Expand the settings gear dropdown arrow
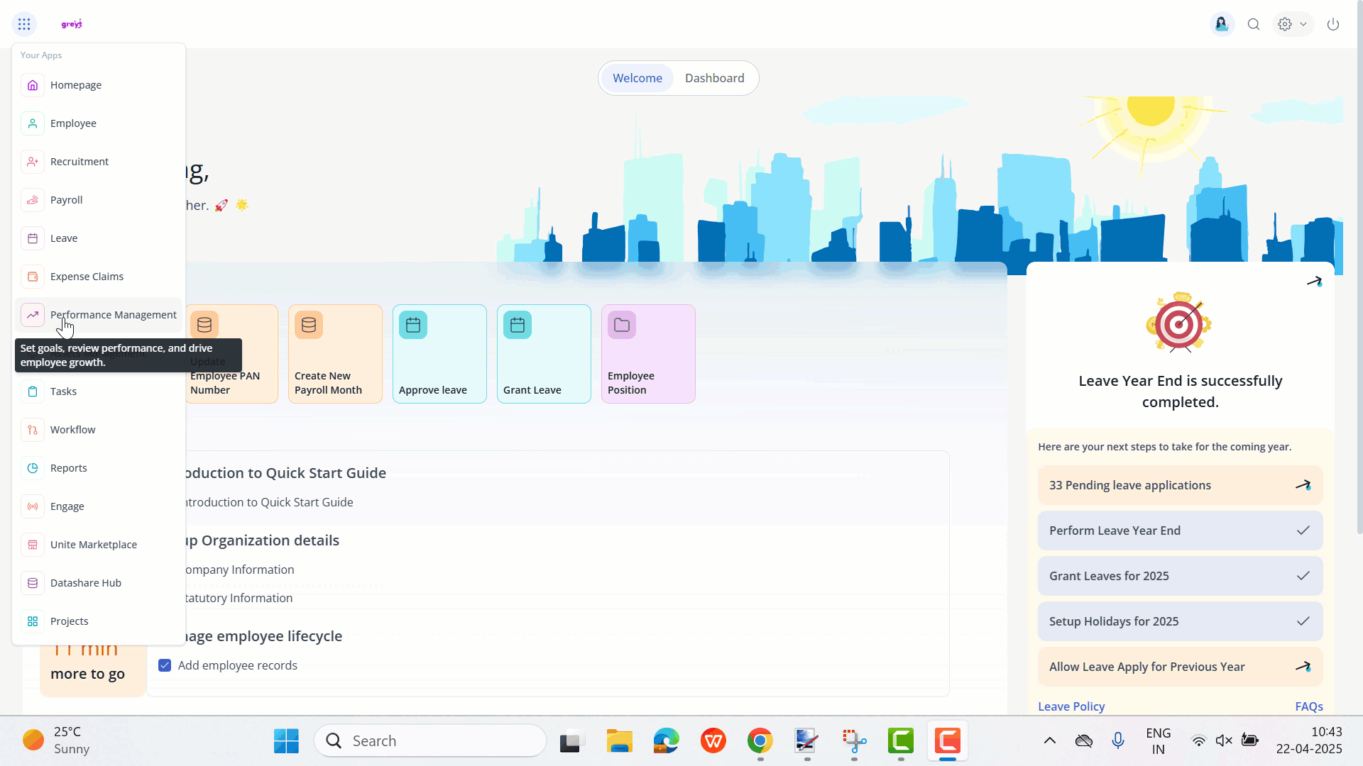Screen dimensions: 1363x766 tap(1303, 24)
